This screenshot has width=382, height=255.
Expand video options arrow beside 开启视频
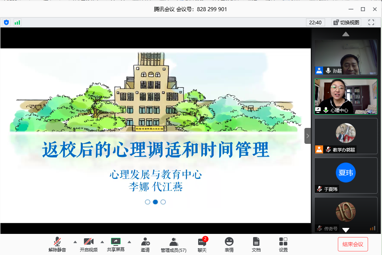[102, 242]
